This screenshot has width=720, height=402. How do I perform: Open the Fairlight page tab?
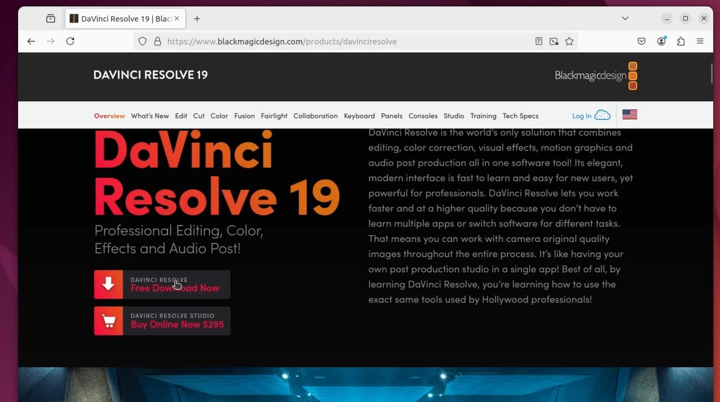pos(274,116)
